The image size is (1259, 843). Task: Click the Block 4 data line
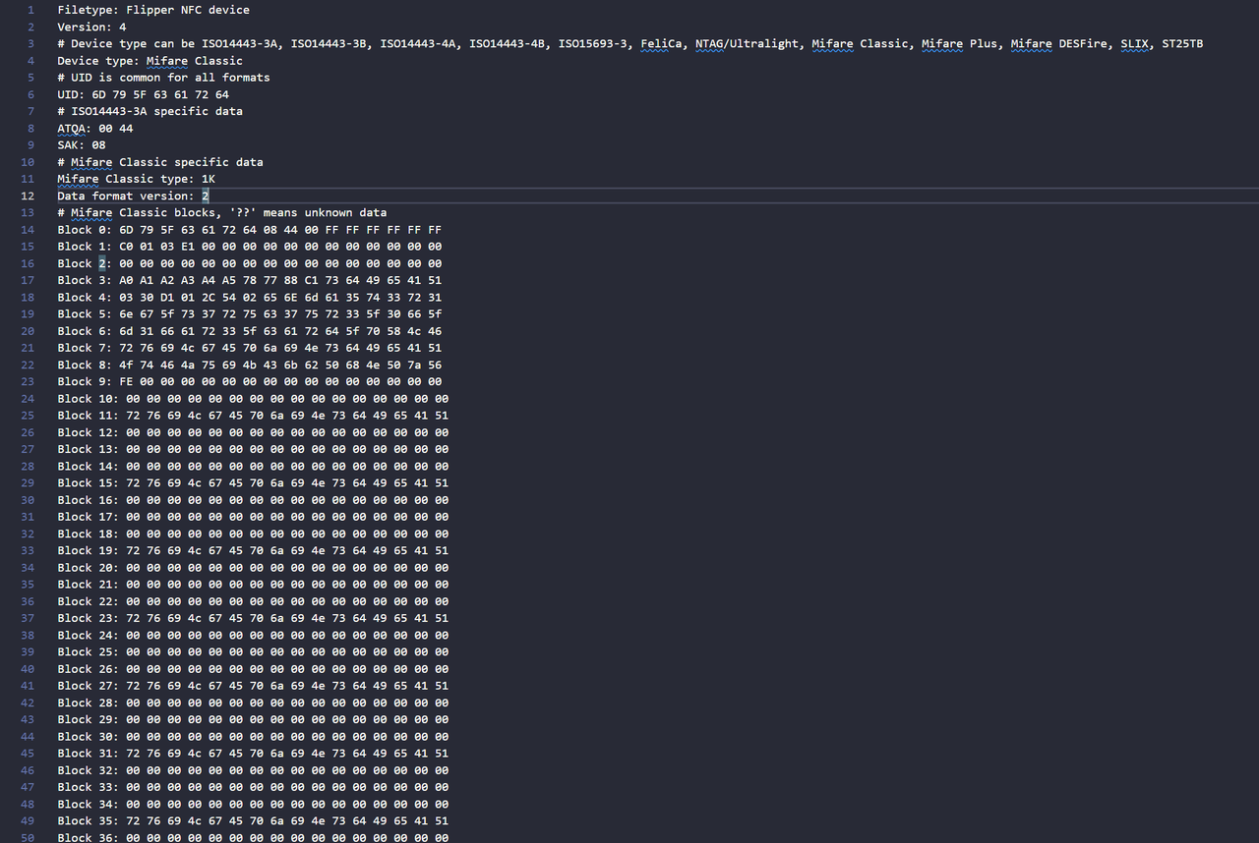[x=250, y=297]
